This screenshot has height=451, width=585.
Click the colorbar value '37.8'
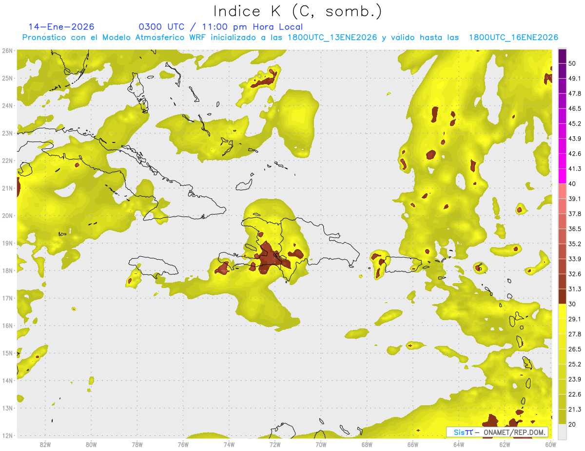pyautogui.click(x=575, y=214)
